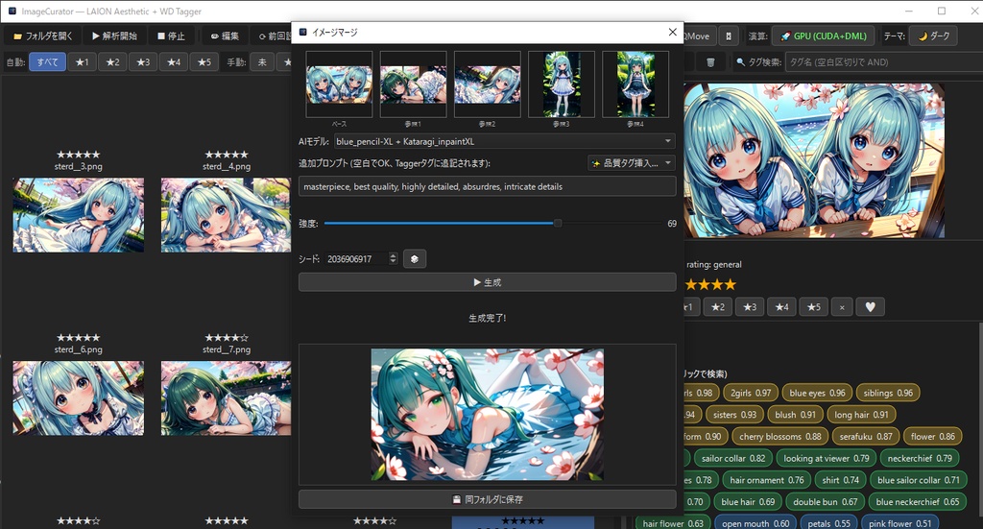The width and height of the screenshot is (983, 529).
Task: Click the small phone-shaped icon next to QMove
Action: tap(729, 36)
